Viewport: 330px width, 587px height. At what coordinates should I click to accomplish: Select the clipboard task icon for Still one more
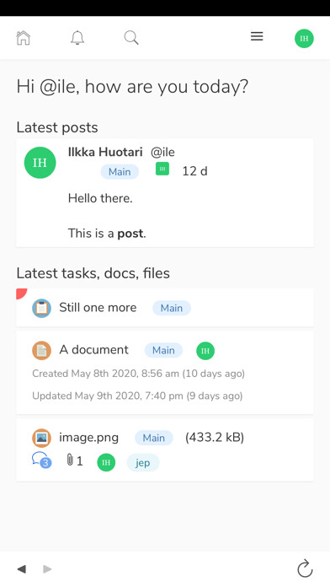click(x=41, y=308)
